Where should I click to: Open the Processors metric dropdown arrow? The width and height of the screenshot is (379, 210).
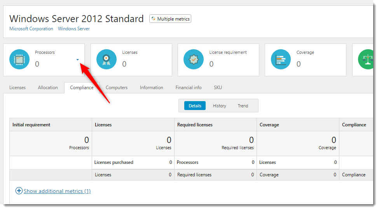(78, 60)
